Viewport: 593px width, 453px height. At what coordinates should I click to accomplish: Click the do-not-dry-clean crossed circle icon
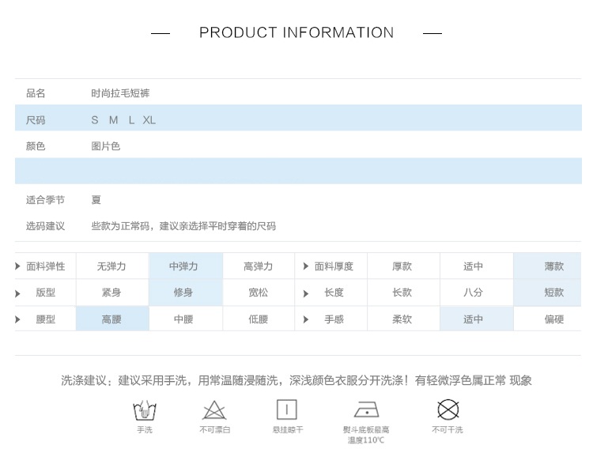pos(448,410)
